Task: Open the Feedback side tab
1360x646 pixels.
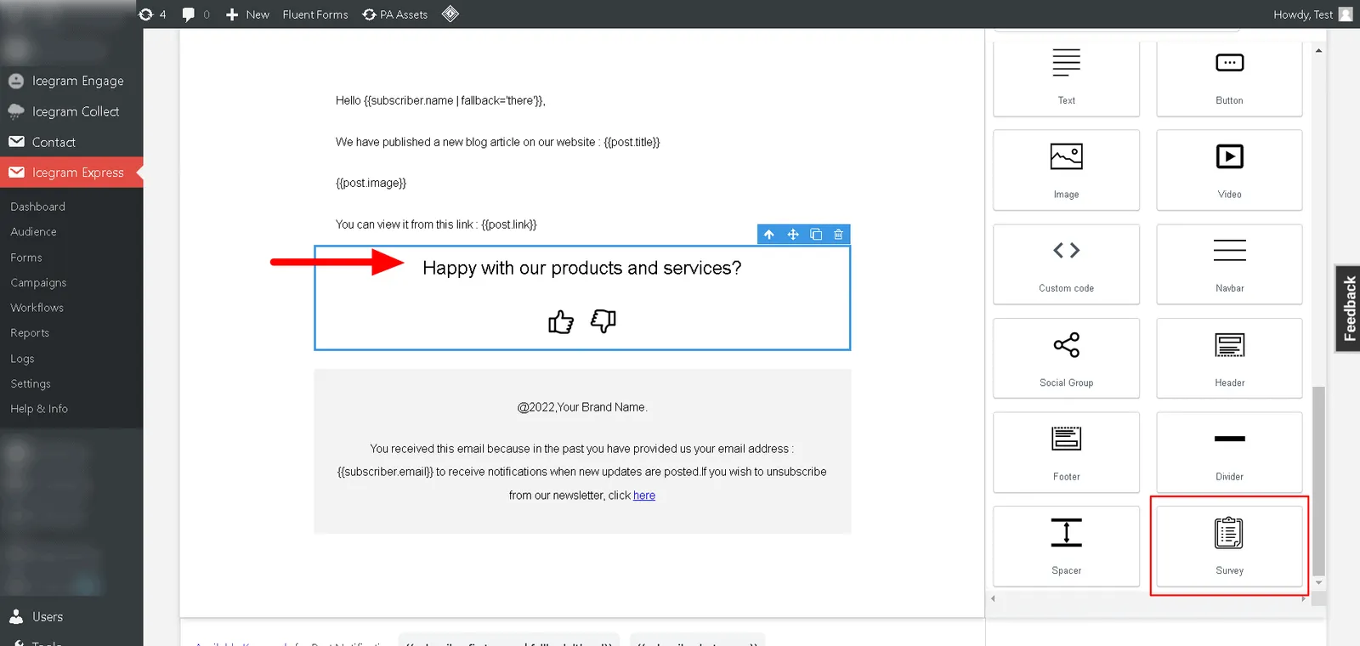Action: 1348,309
